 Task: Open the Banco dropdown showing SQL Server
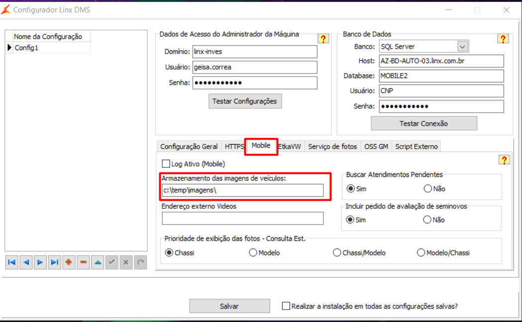tap(462, 47)
